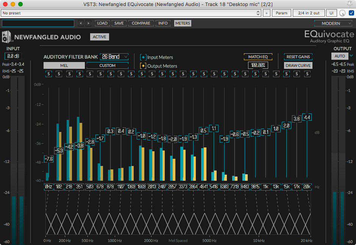Toggle the ACTIVE bypass button
The height and width of the screenshot is (245, 356).
coord(100,37)
